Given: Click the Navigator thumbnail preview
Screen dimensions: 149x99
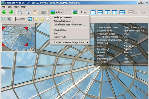Looking at the screenshot, I should pos(18,39).
